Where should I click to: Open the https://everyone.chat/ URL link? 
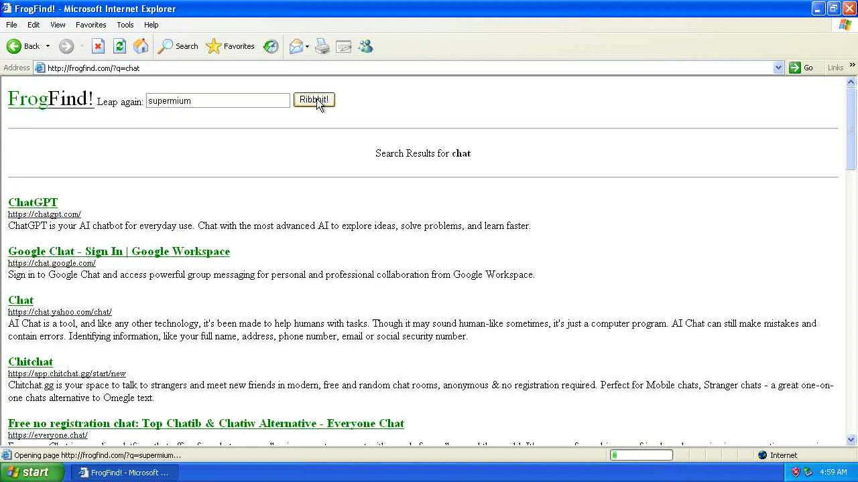tap(48, 435)
